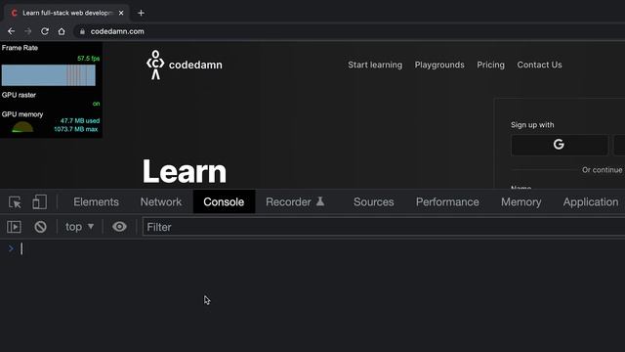Select the Learn full-stack web development tab
This screenshot has height=352, width=625.
pos(67,13)
